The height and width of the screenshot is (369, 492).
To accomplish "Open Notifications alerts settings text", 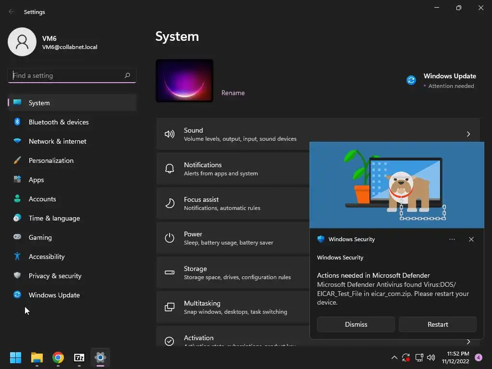I will pyautogui.click(x=221, y=173).
